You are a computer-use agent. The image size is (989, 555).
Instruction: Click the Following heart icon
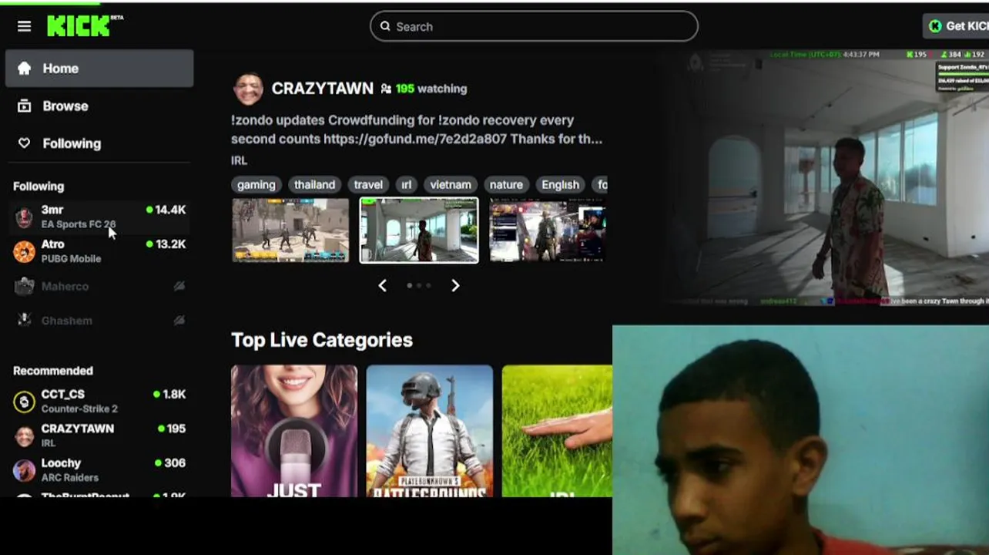(x=25, y=143)
